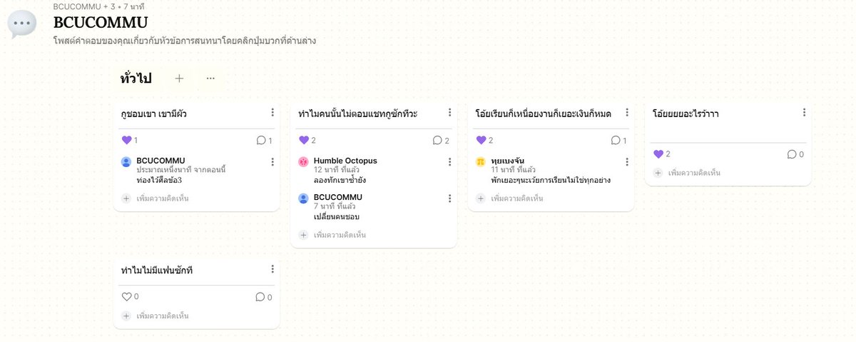This screenshot has width=856, height=342.
Task: Click the speech bubble board icon beside the BCUCOMMU title
Action: click(22, 24)
